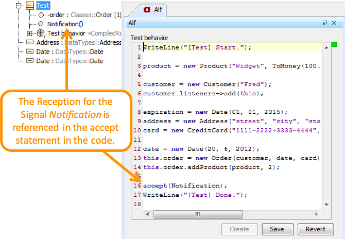The image size is (345, 239).
Task: Click line number 2 in gutter
Action: [139, 57]
